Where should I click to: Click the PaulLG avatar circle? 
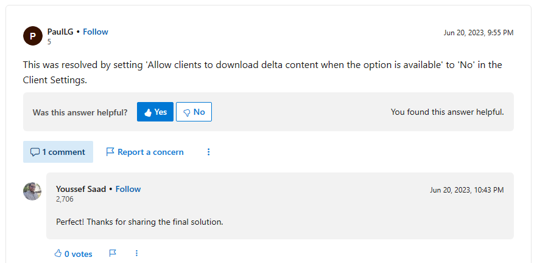click(33, 36)
